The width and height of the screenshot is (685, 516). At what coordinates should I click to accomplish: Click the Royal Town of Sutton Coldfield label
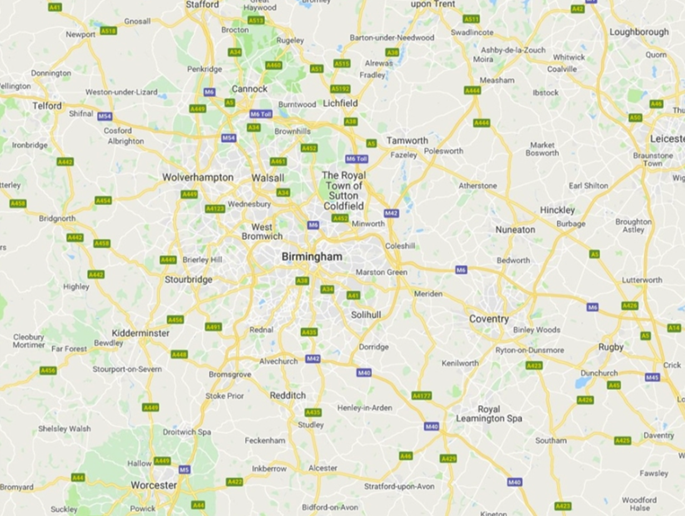[x=344, y=191]
